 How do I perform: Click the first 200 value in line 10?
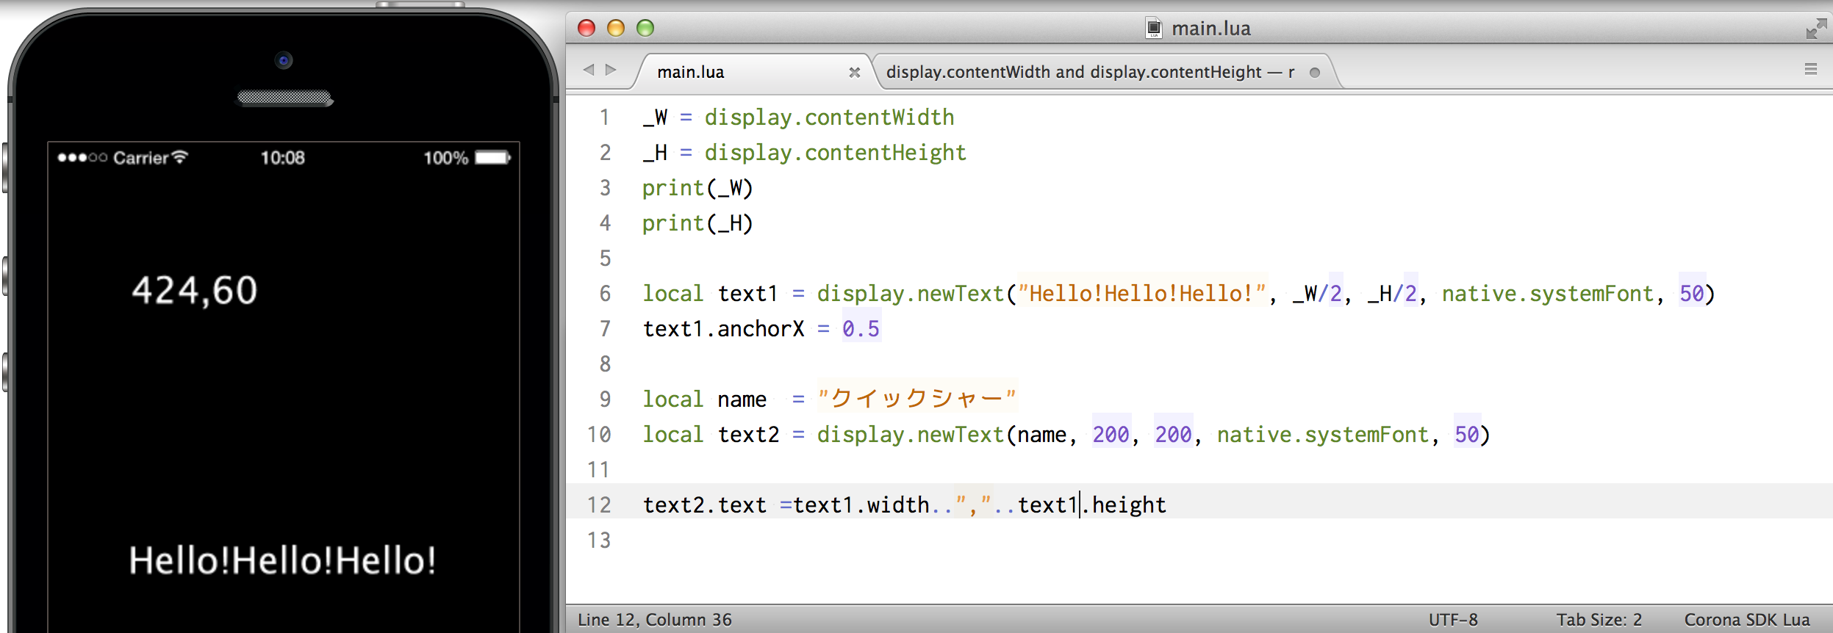(x=1111, y=435)
